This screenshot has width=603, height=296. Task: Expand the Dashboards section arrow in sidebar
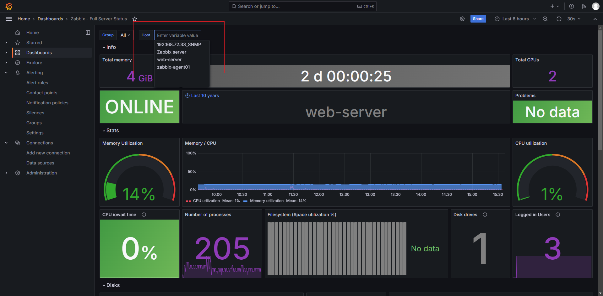[x=6, y=53]
